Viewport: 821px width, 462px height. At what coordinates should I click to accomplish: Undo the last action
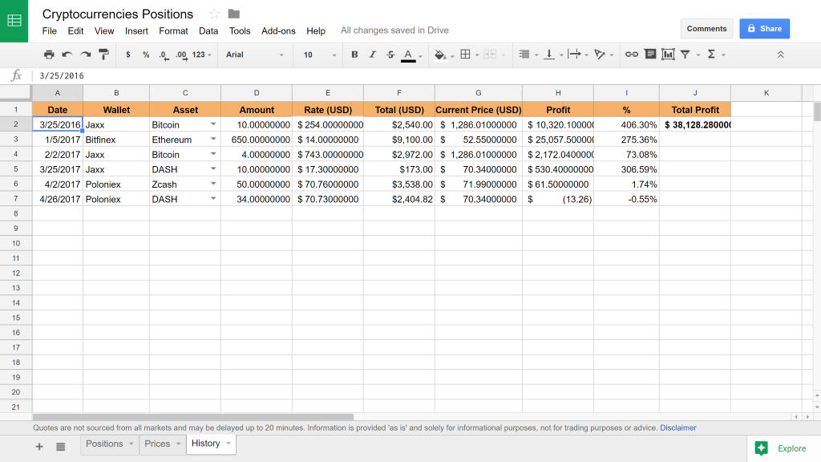67,55
